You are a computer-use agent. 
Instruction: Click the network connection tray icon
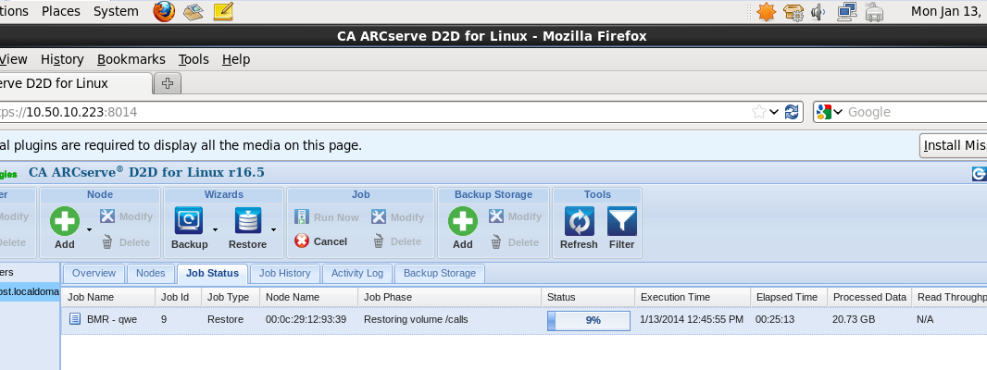click(x=847, y=11)
